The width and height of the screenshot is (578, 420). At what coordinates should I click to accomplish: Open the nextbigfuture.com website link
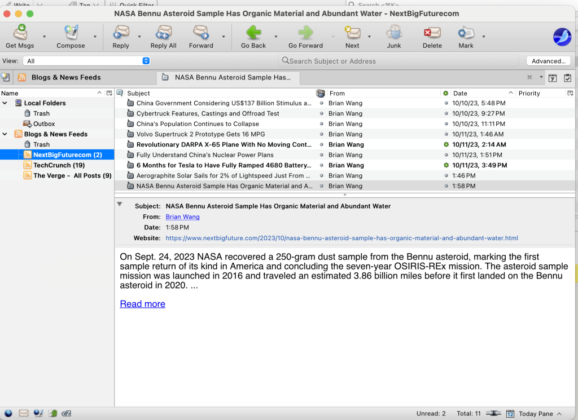tap(341, 238)
